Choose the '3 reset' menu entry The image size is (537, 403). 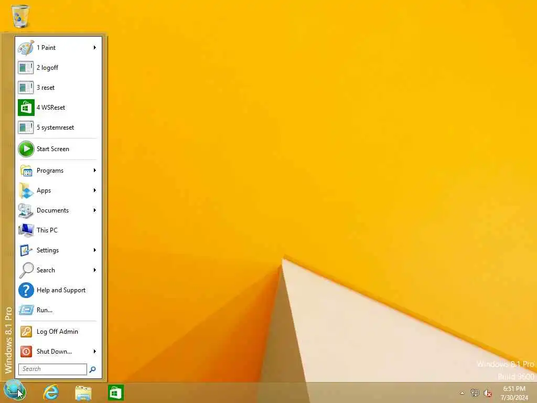coord(58,88)
